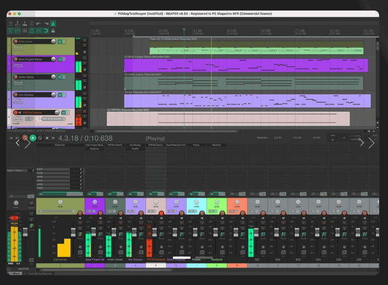Click the EZdrummer mixer volume fader
The height and width of the screenshot is (285, 388).
pos(73,233)
